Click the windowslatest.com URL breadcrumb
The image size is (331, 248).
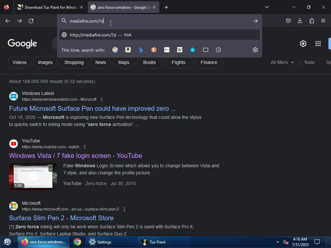pos(59,99)
